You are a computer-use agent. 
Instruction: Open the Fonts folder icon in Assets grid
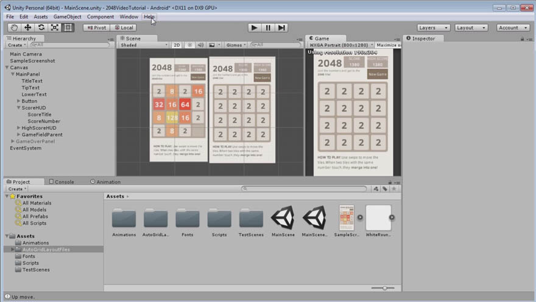point(188,218)
